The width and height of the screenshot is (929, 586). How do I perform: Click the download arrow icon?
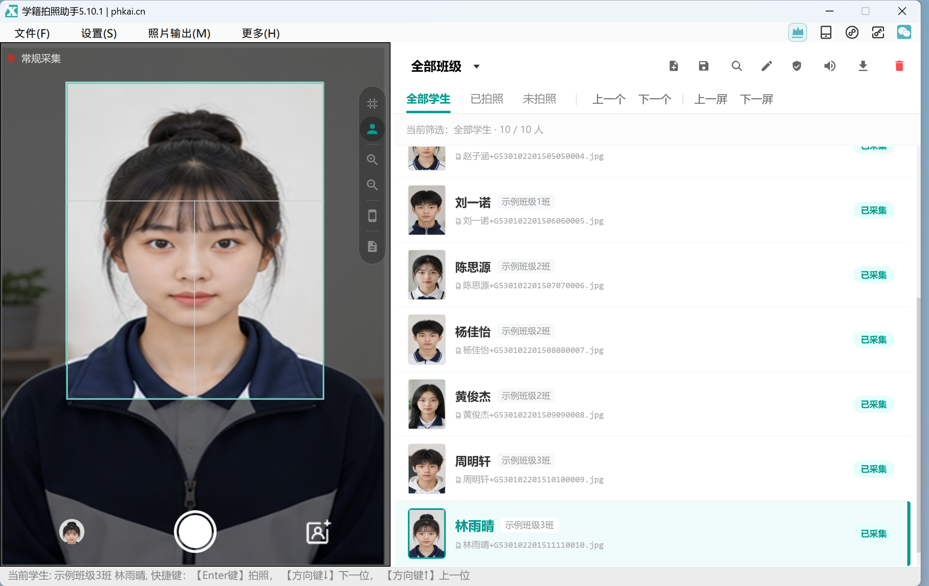point(863,66)
